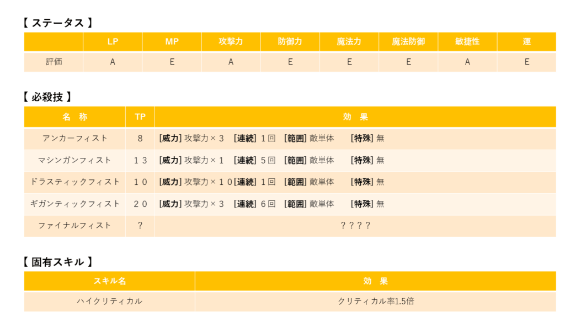Select the 【必殺技】 section heading
Viewport: 565px width, 317px height.
[x=47, y=97]
